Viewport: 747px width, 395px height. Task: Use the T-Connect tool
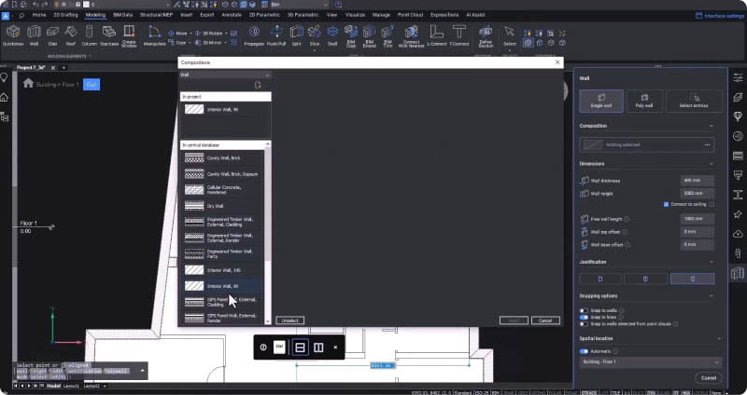pos(459,35)
